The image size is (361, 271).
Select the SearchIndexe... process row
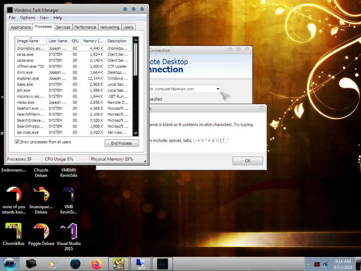pyautogui.click(x=74, y=120)
